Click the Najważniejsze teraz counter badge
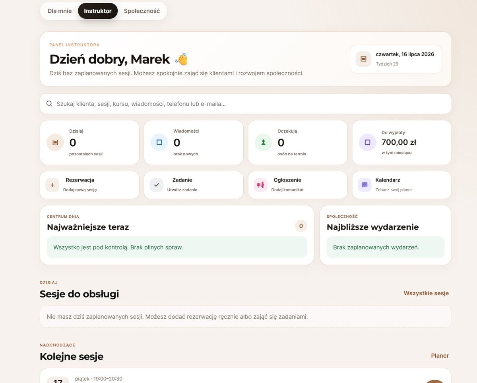Screen dimensions: 477x383 point(301,226)
